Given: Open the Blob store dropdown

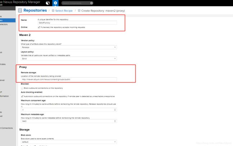Looking at the screenshot, I should coord(69,142).
